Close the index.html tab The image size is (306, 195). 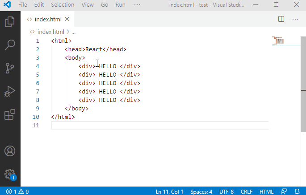pos(67,19)
